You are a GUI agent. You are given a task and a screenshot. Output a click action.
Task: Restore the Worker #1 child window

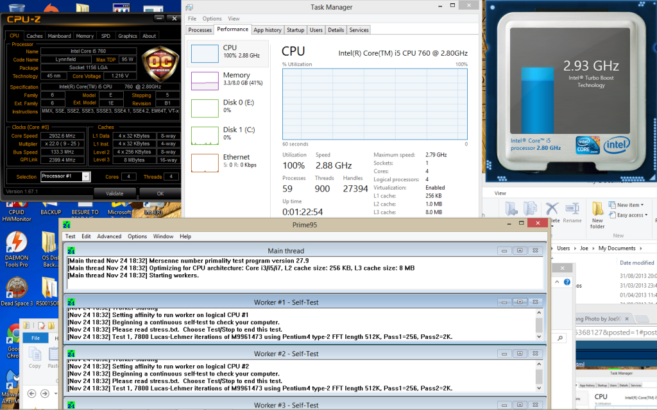pos(520,302)
